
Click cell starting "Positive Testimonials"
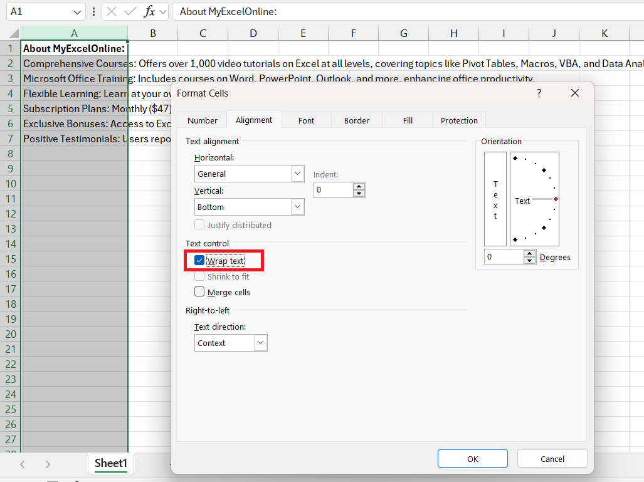75,139
